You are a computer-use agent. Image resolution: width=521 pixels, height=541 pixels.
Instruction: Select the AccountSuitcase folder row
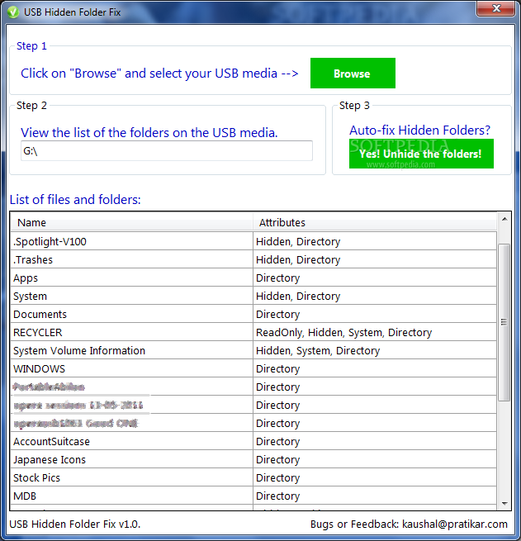253,441
